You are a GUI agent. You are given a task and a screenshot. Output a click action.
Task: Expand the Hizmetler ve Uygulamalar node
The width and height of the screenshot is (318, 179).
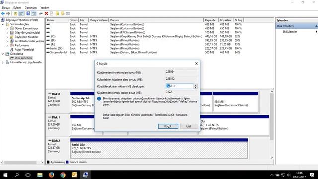(x=3, y=62)
